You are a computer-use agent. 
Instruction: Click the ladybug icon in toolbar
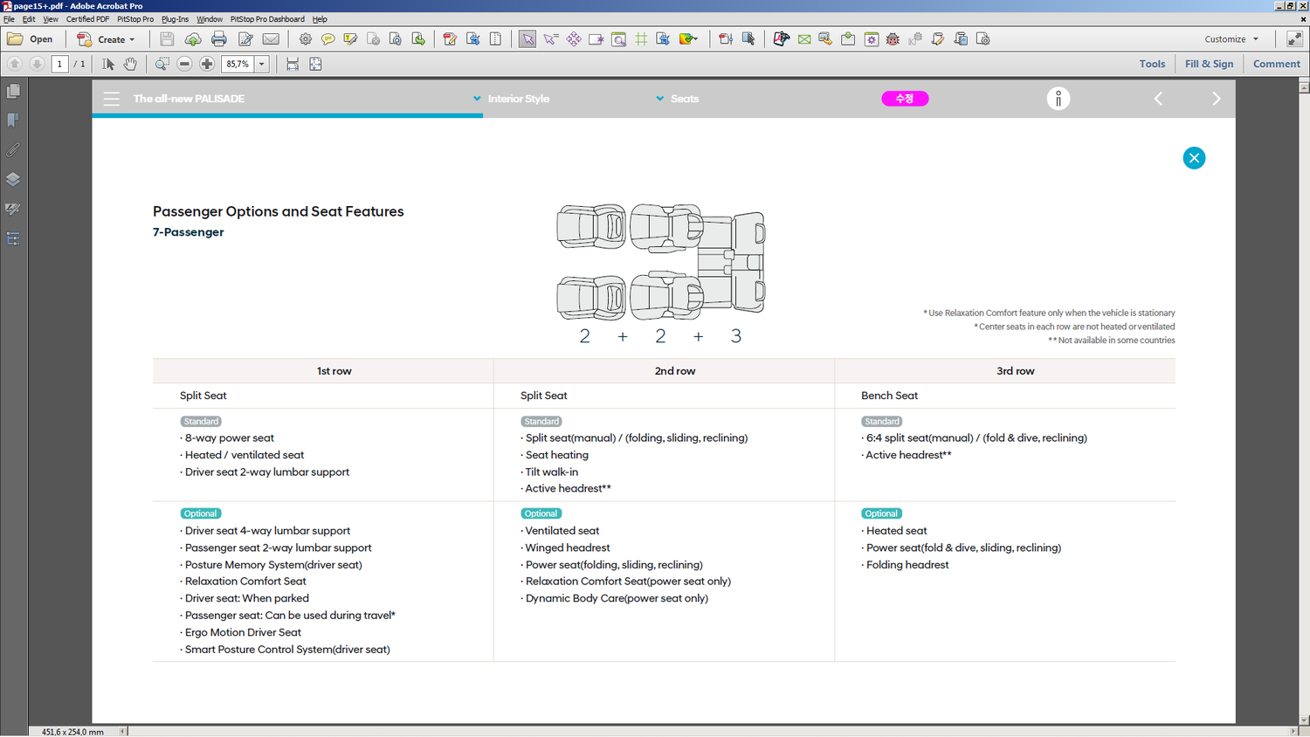(x=893, y=39)
